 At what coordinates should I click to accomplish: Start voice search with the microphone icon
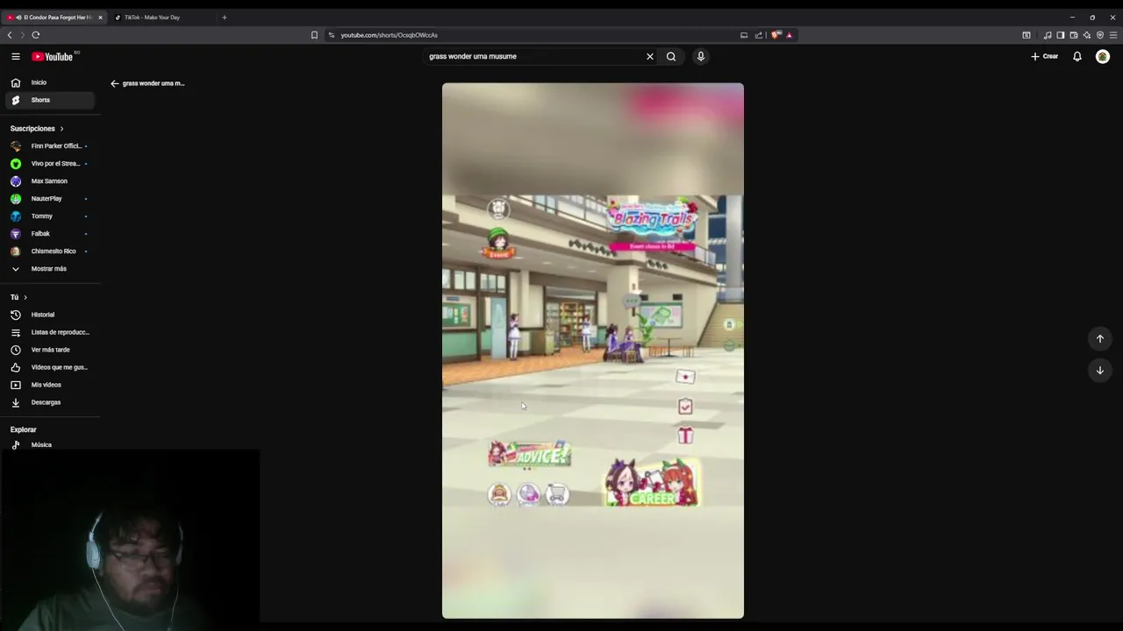point(700,56)
